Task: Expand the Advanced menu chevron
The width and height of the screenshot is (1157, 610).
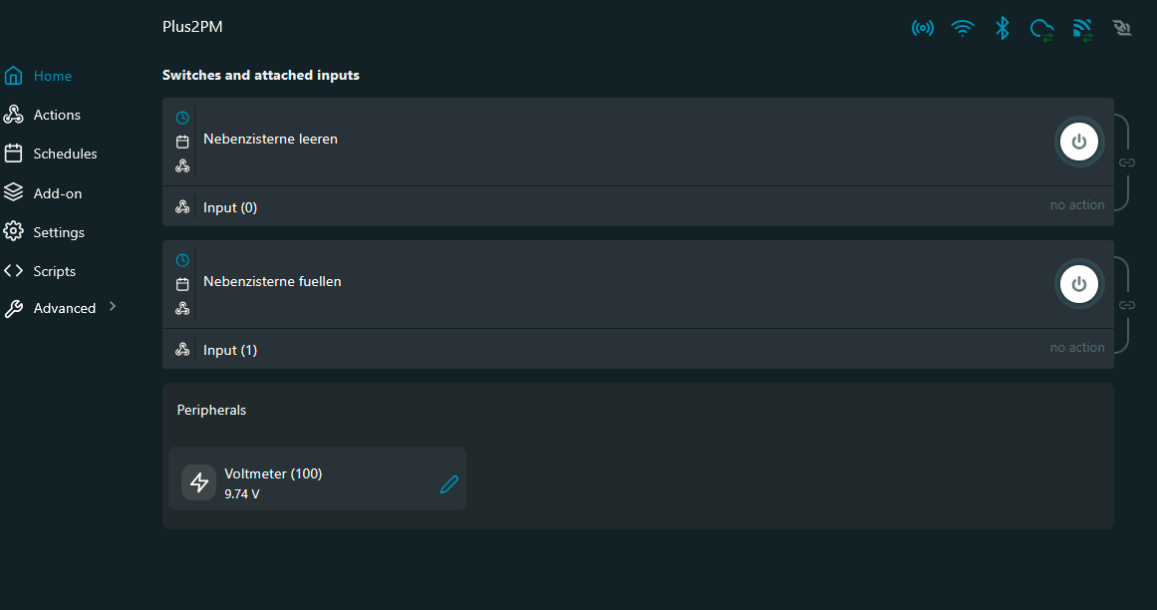Action: pyautogui.click(x=113, y=306)
